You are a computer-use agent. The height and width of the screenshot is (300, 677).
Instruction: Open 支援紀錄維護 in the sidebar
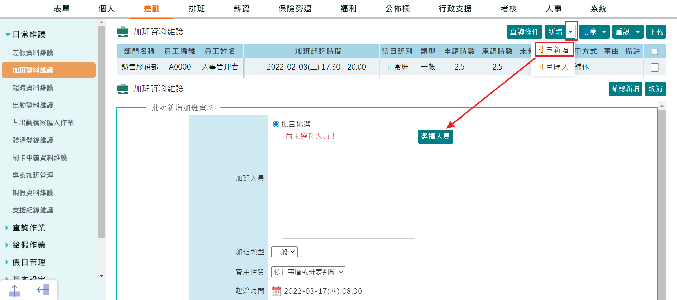pos(33,210)
